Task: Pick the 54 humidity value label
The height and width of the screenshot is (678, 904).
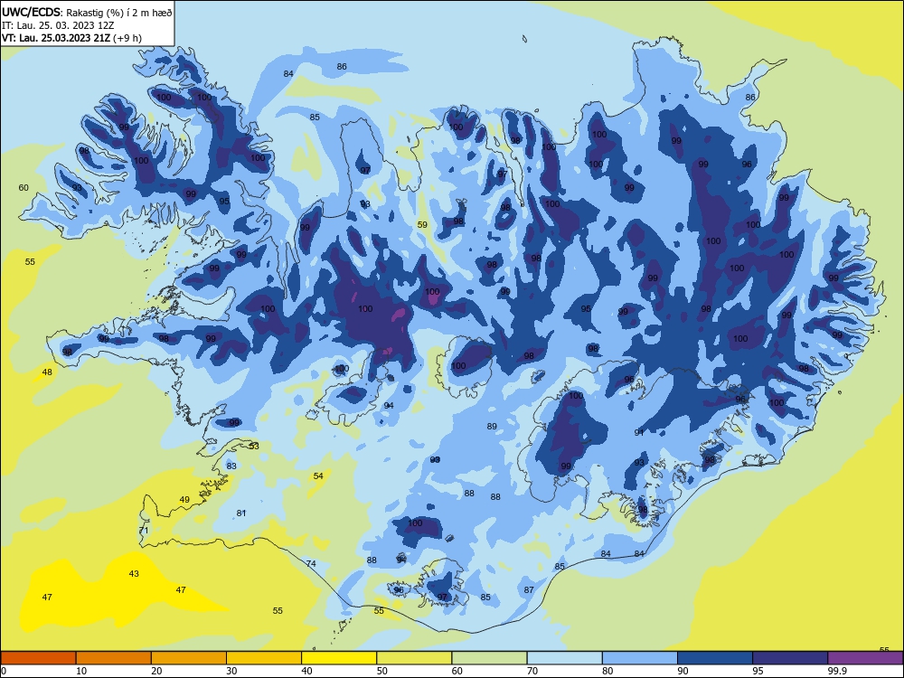Action: pyautogui.click(x=318, y=476)
